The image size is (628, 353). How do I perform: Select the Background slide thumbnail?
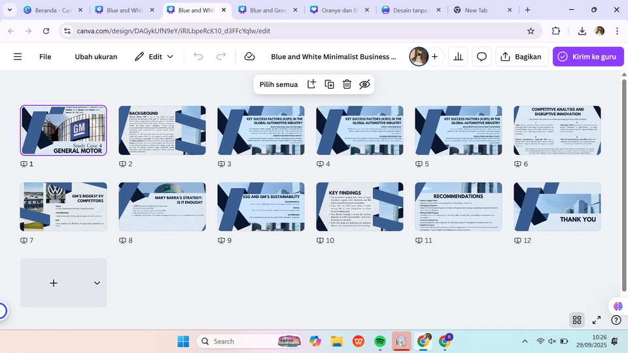(162, 131)
